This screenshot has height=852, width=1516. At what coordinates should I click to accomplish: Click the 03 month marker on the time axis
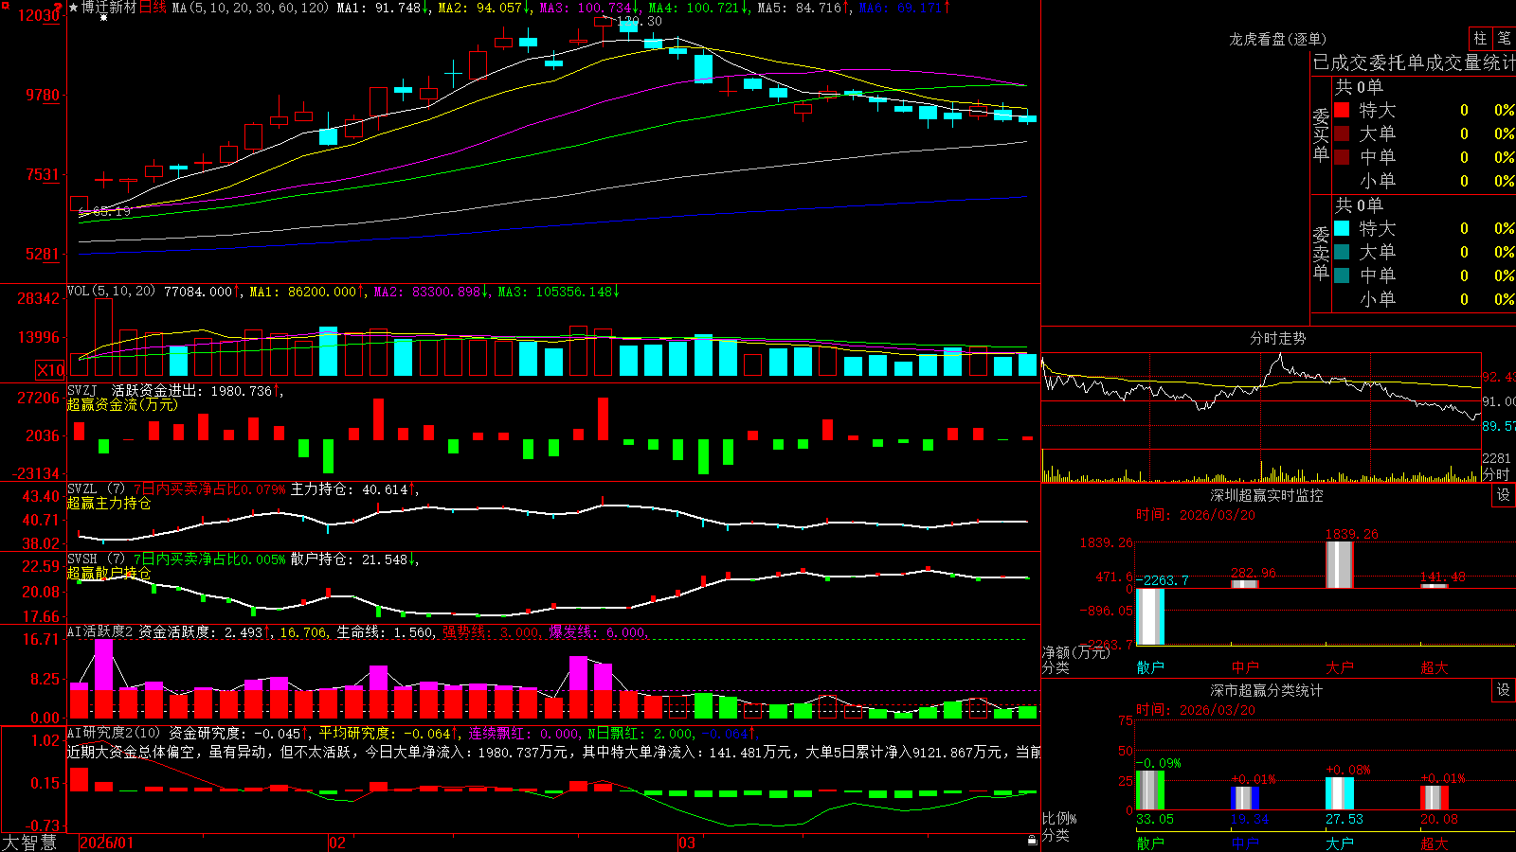687,843
